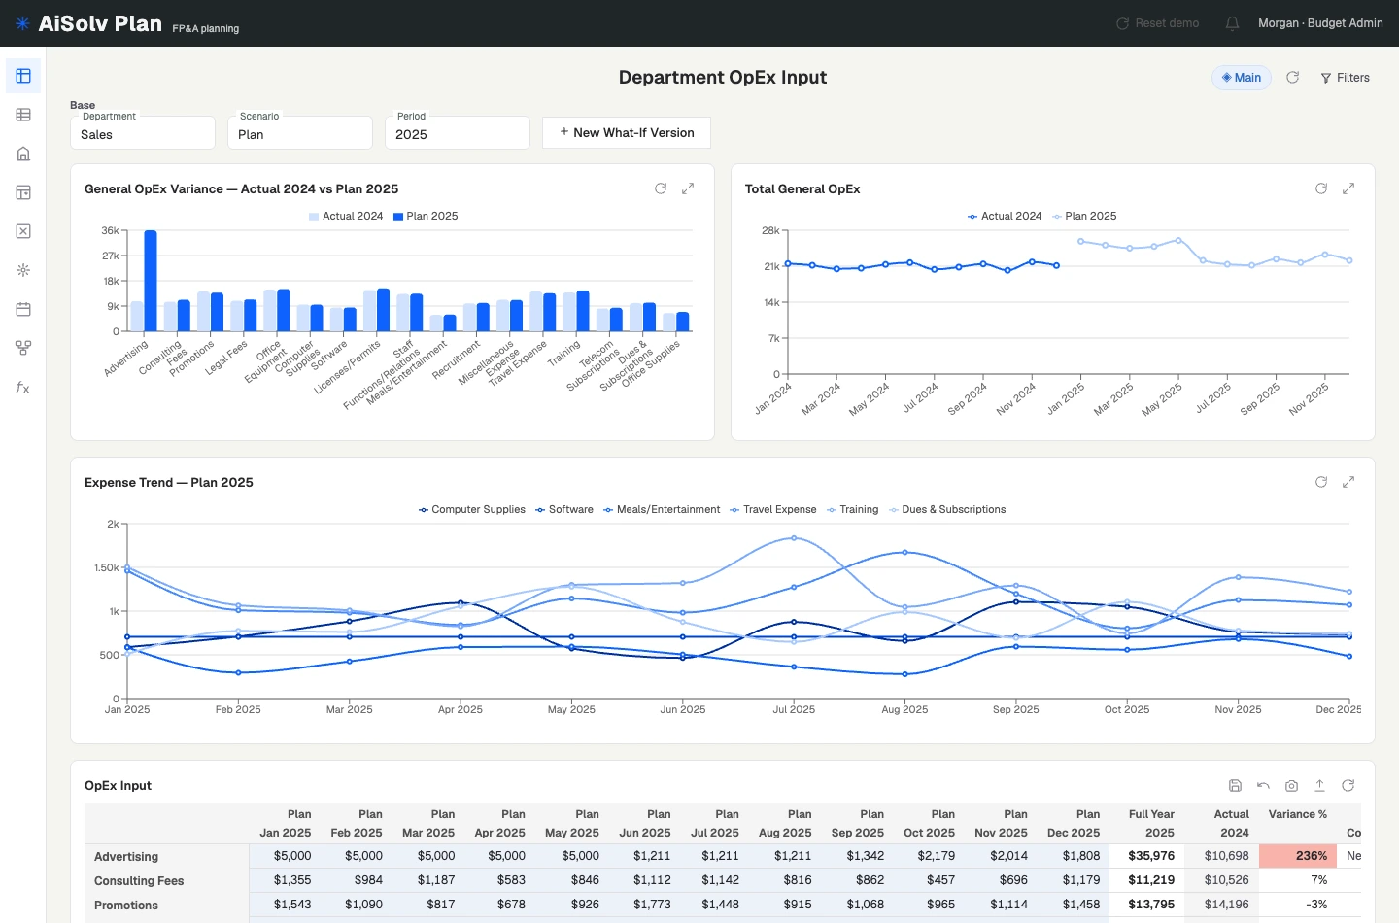
Task: Click the snapshot camera icon in OpEx Input
Action: [x=1291, y=785]
